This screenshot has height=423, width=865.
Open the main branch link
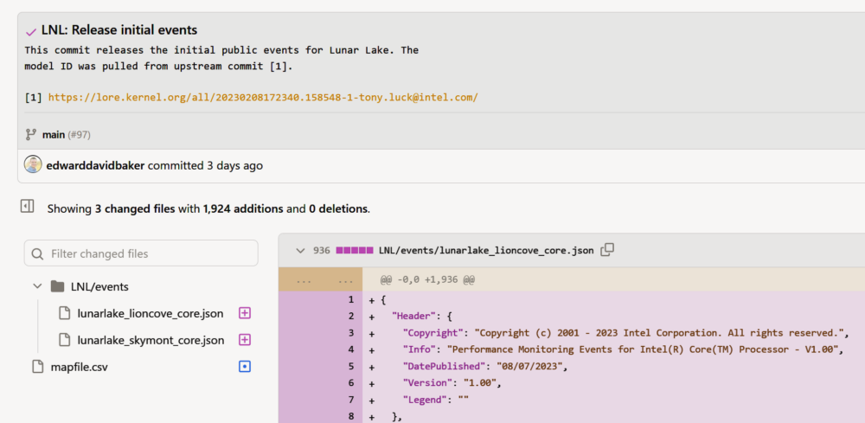coord(53,134)
